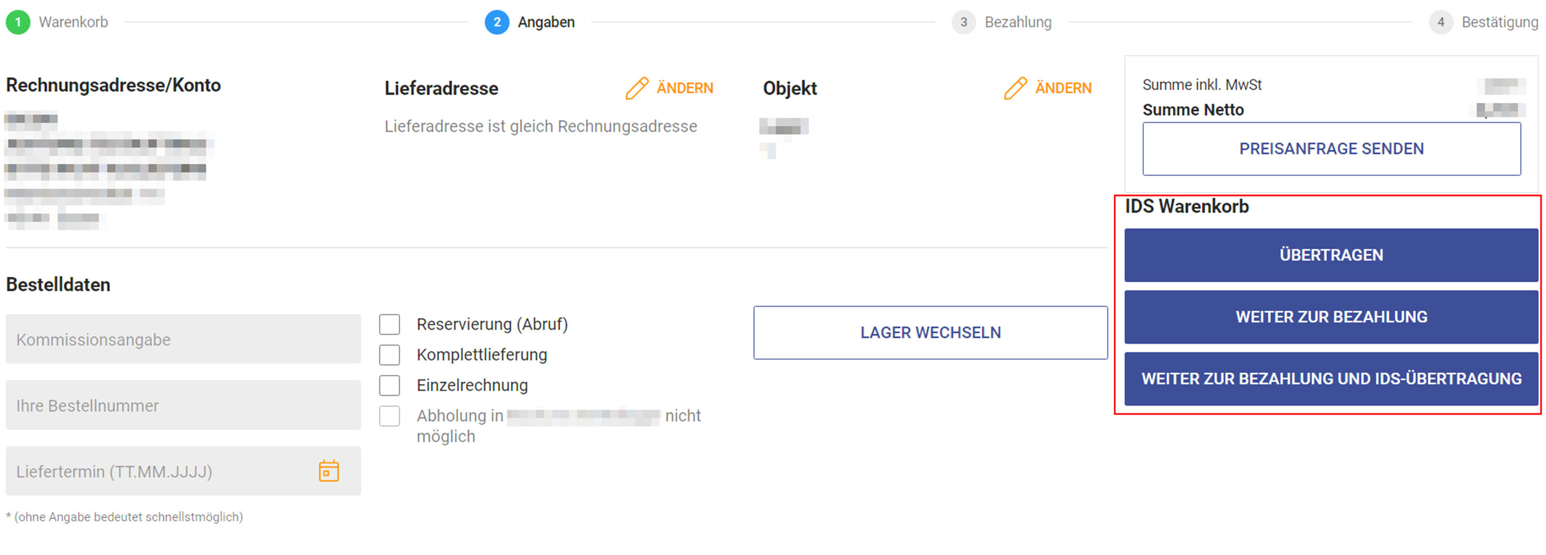Enable the Reservierung (Abruf) checkbox
Image resolution: width=1546 pixels, height=555 pixels.
(x=390, y=324)
